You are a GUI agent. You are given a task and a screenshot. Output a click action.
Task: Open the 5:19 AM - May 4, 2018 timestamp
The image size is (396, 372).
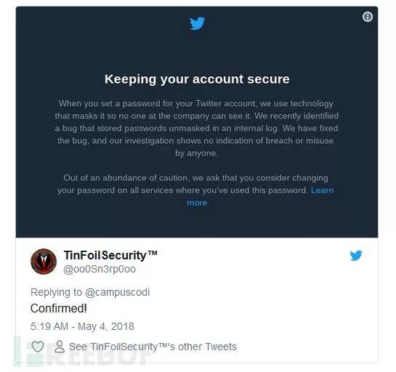(82, 326)
